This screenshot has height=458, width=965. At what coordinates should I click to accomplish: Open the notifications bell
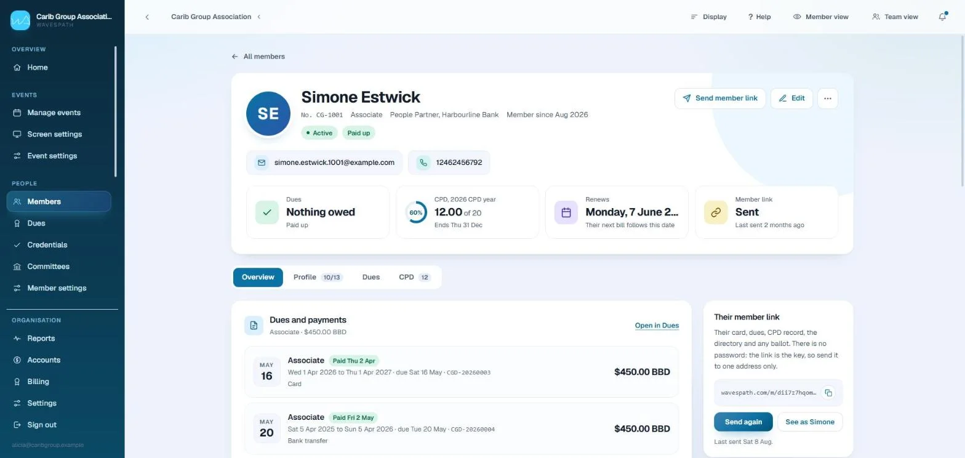(x=942, y=17)
